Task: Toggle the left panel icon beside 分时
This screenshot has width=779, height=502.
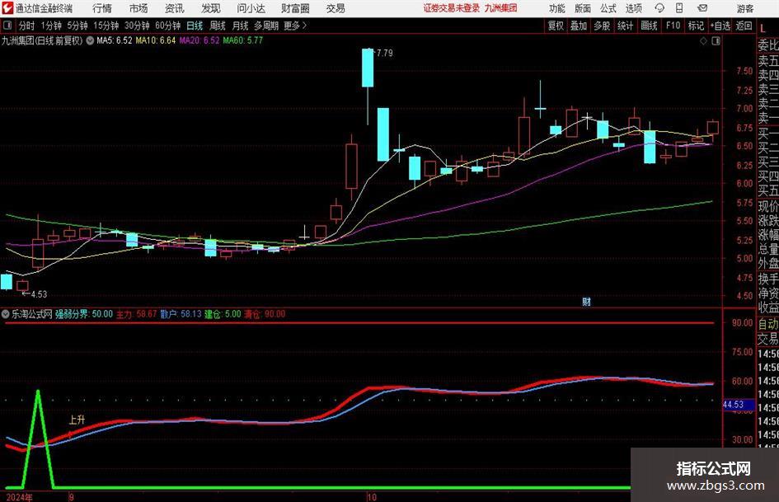Action: coord(7,26)
